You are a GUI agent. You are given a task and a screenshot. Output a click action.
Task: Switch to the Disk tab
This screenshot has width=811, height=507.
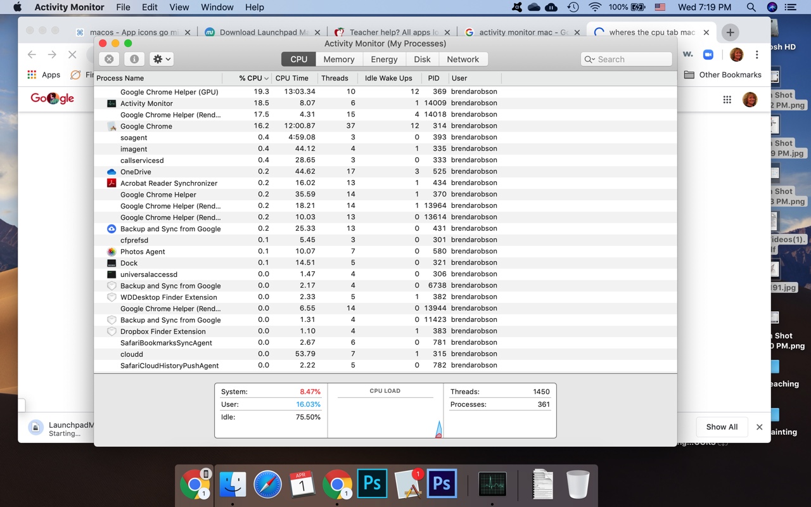422,59
